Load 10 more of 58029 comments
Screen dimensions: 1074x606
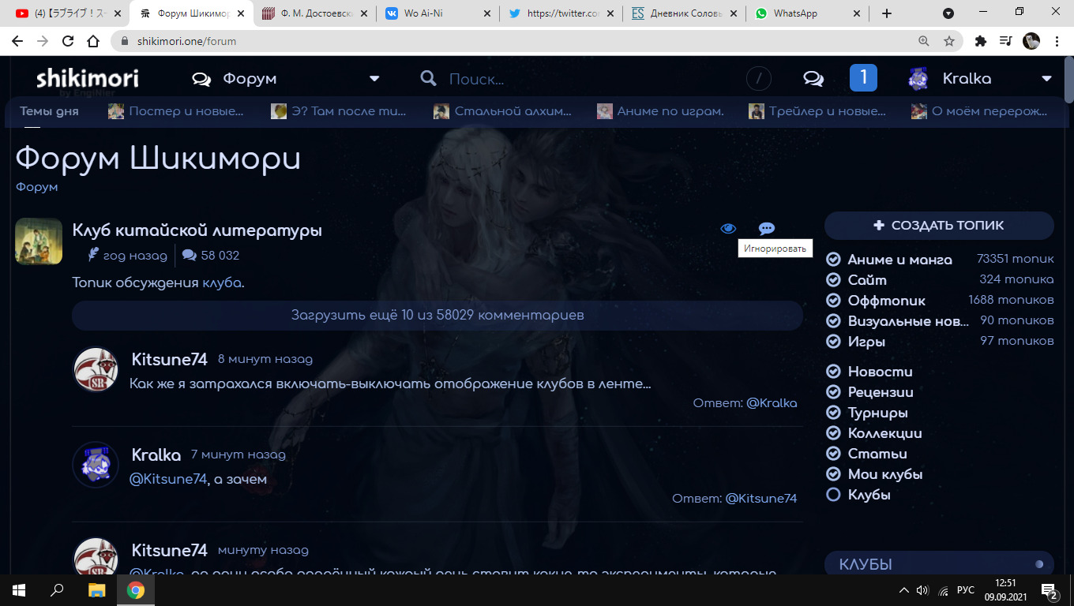pos(437,315)
